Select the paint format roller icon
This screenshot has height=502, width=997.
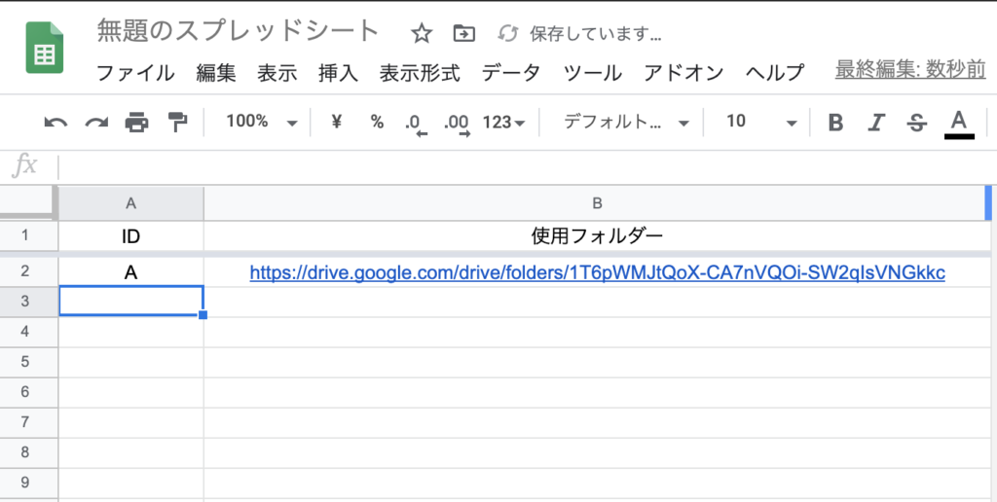click(x=177, y=122)
